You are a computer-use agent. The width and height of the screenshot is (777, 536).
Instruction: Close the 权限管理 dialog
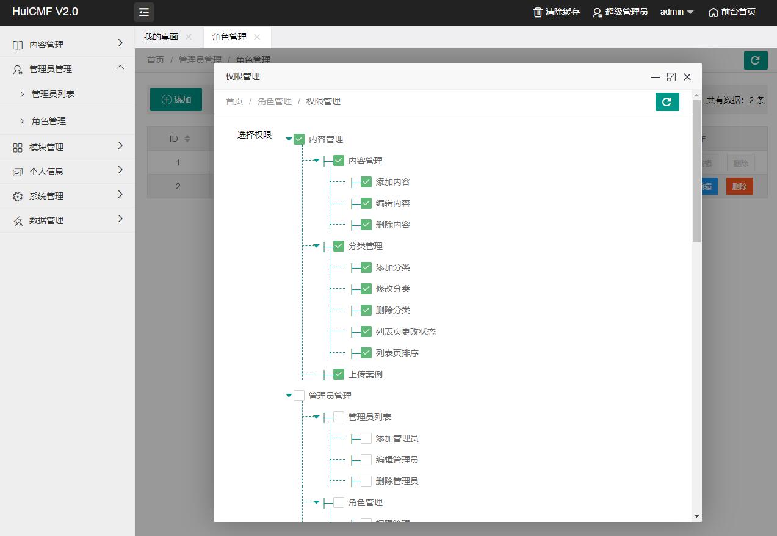(687, 77)
